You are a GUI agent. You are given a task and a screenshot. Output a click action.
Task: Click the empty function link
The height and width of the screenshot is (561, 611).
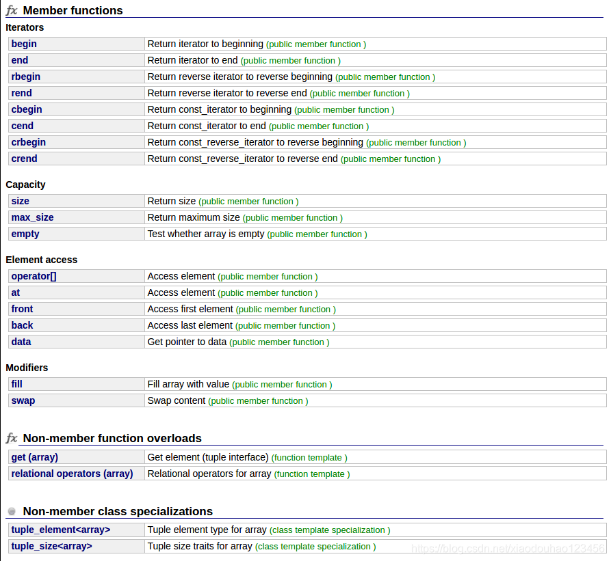click(x=25, y=234)
